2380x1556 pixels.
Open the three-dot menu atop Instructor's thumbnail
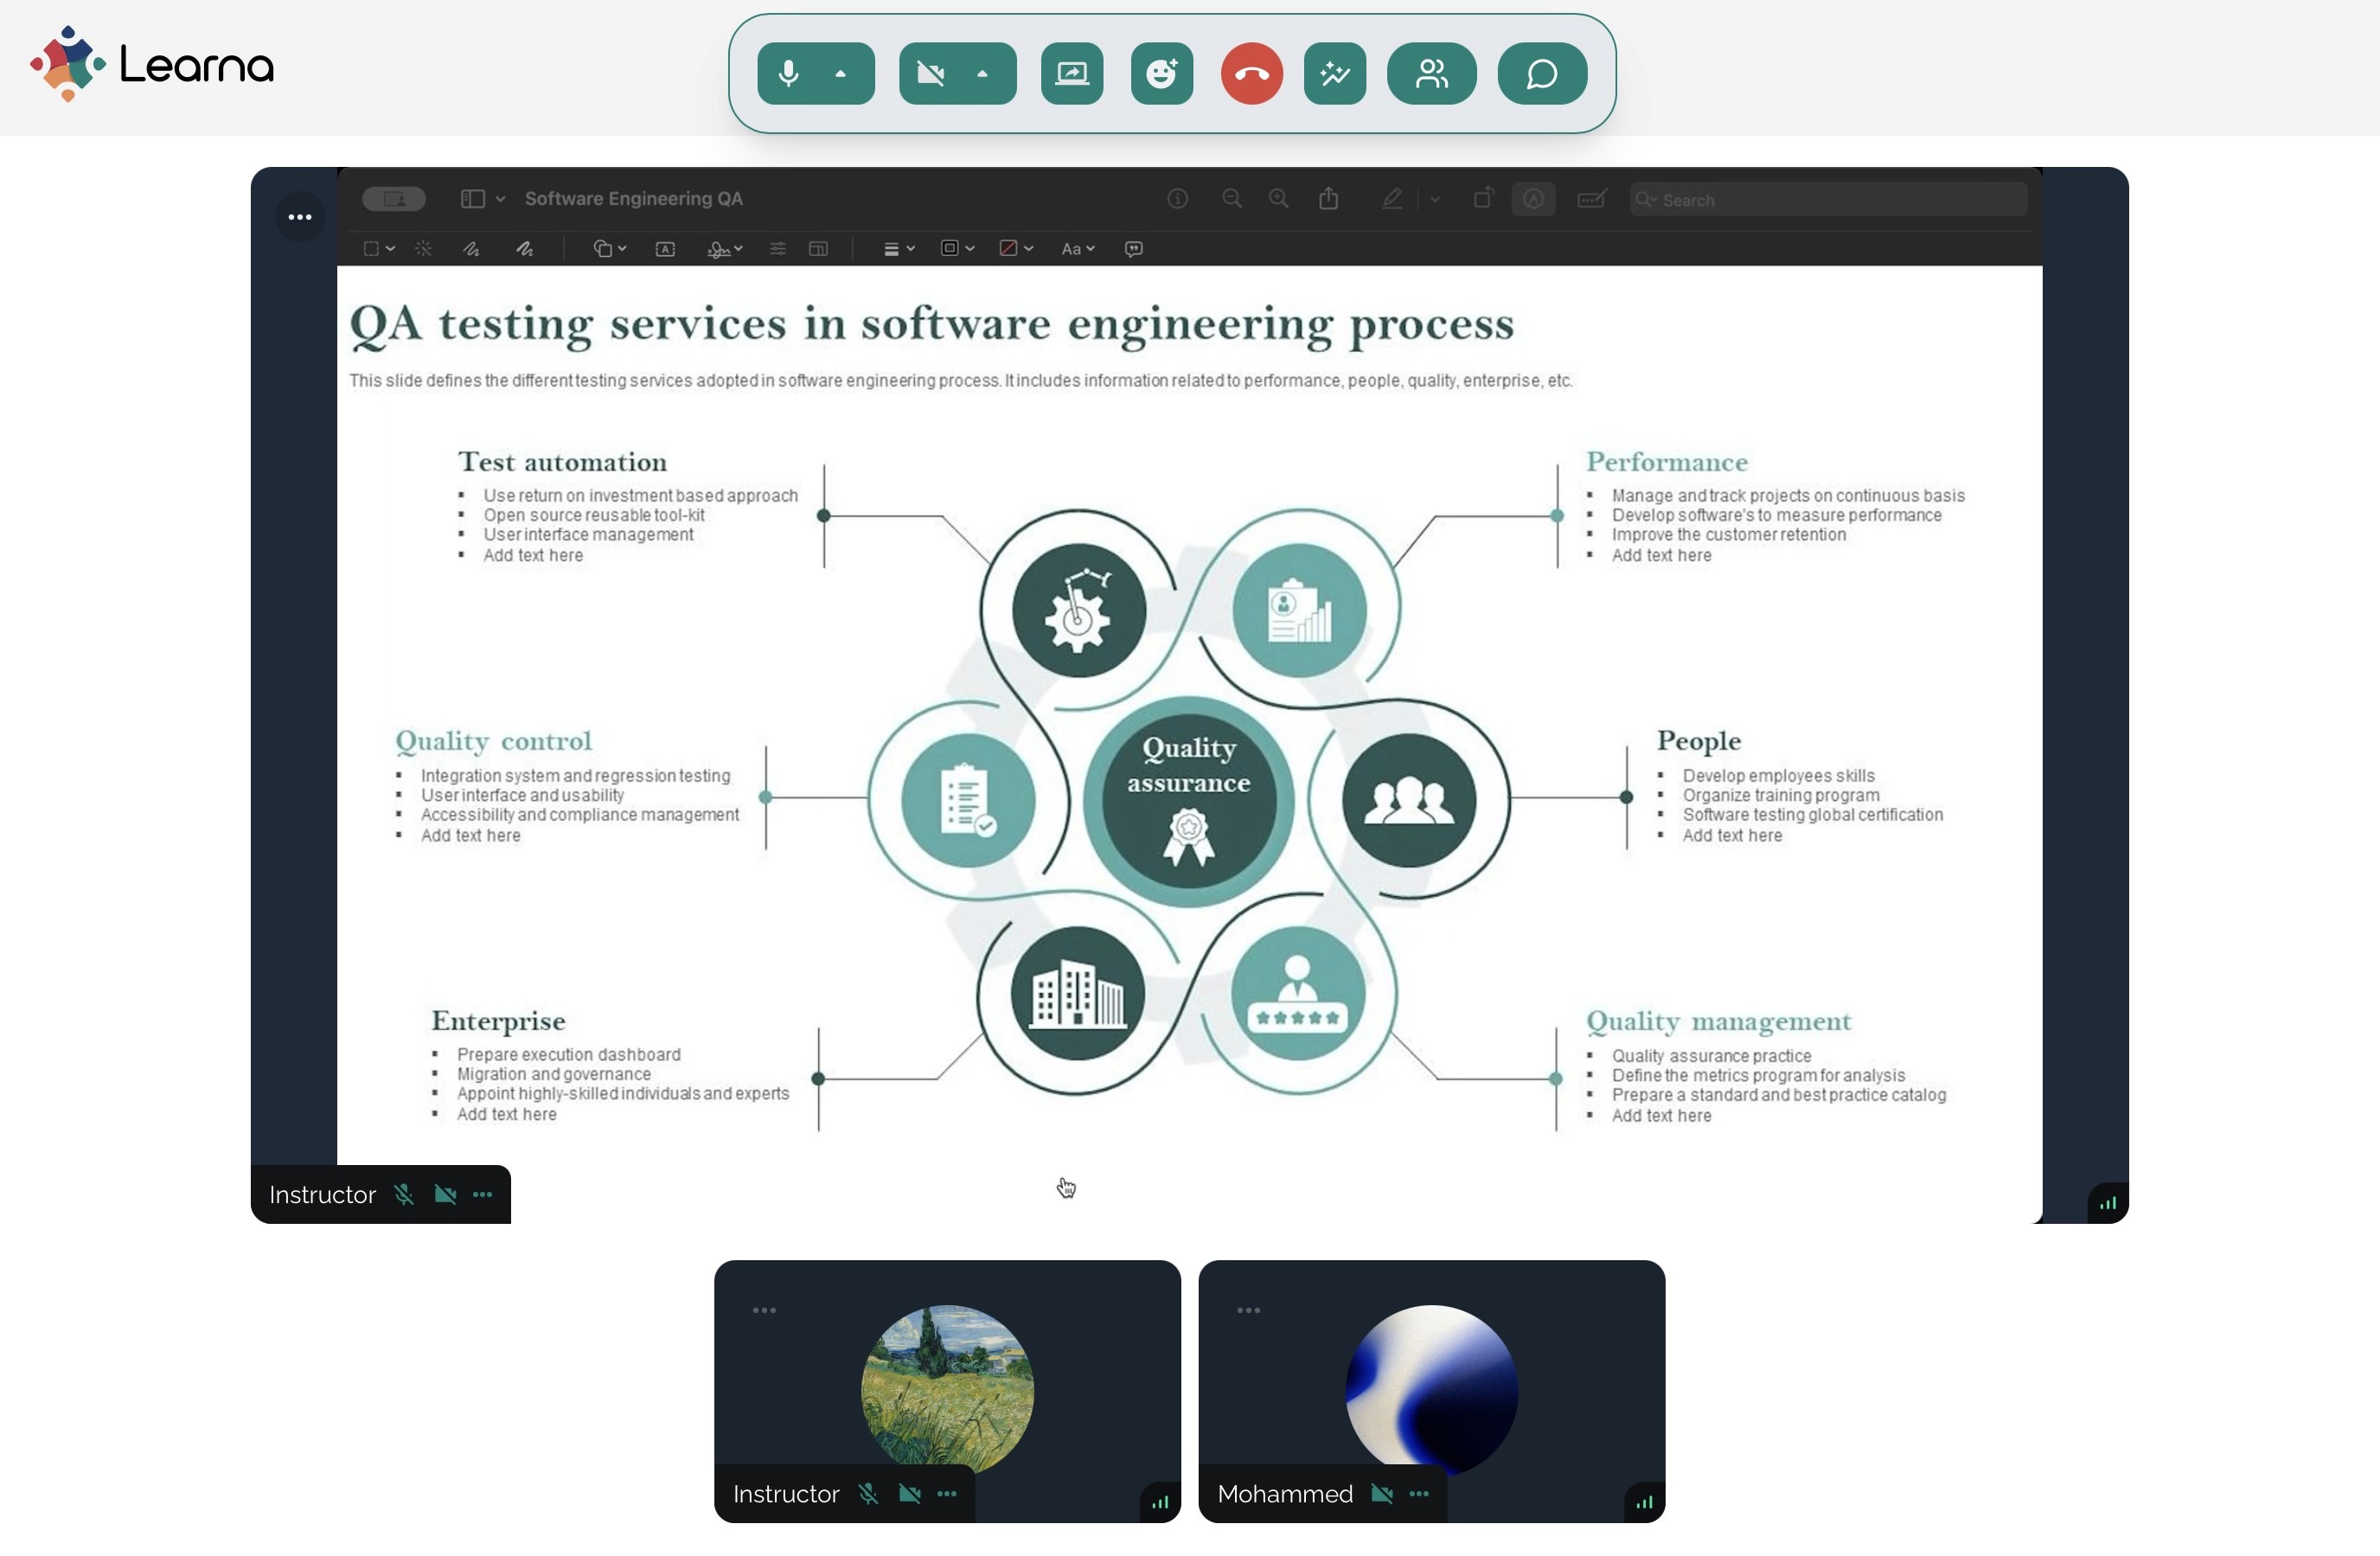coord(764,1310)
